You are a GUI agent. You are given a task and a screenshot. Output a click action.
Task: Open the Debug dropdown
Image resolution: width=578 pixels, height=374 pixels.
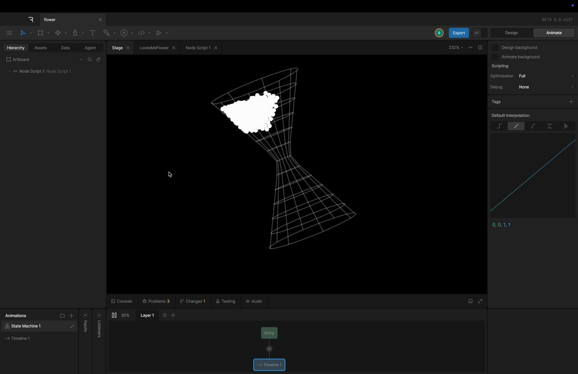tap(546, 87)
